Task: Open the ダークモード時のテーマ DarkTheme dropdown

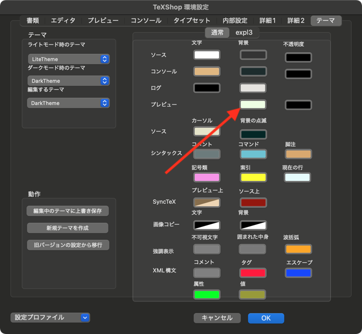Action: tap(68, 81)
